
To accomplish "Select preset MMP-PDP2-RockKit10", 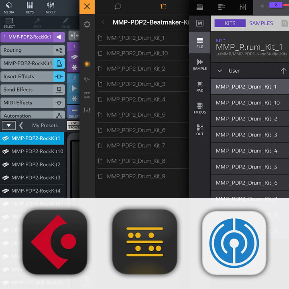I will [x=33, y=151].
